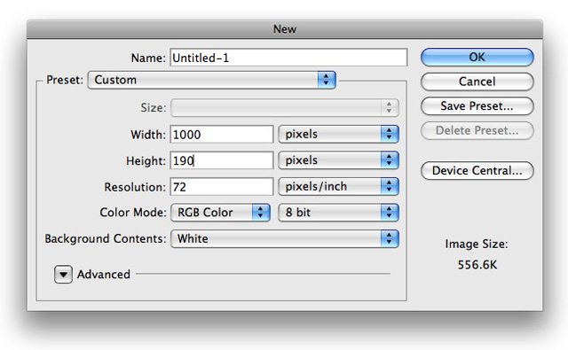Focus the Name field containing Untitled-1
This screenshot has height=350, width=568.
(x=288, y=58)
